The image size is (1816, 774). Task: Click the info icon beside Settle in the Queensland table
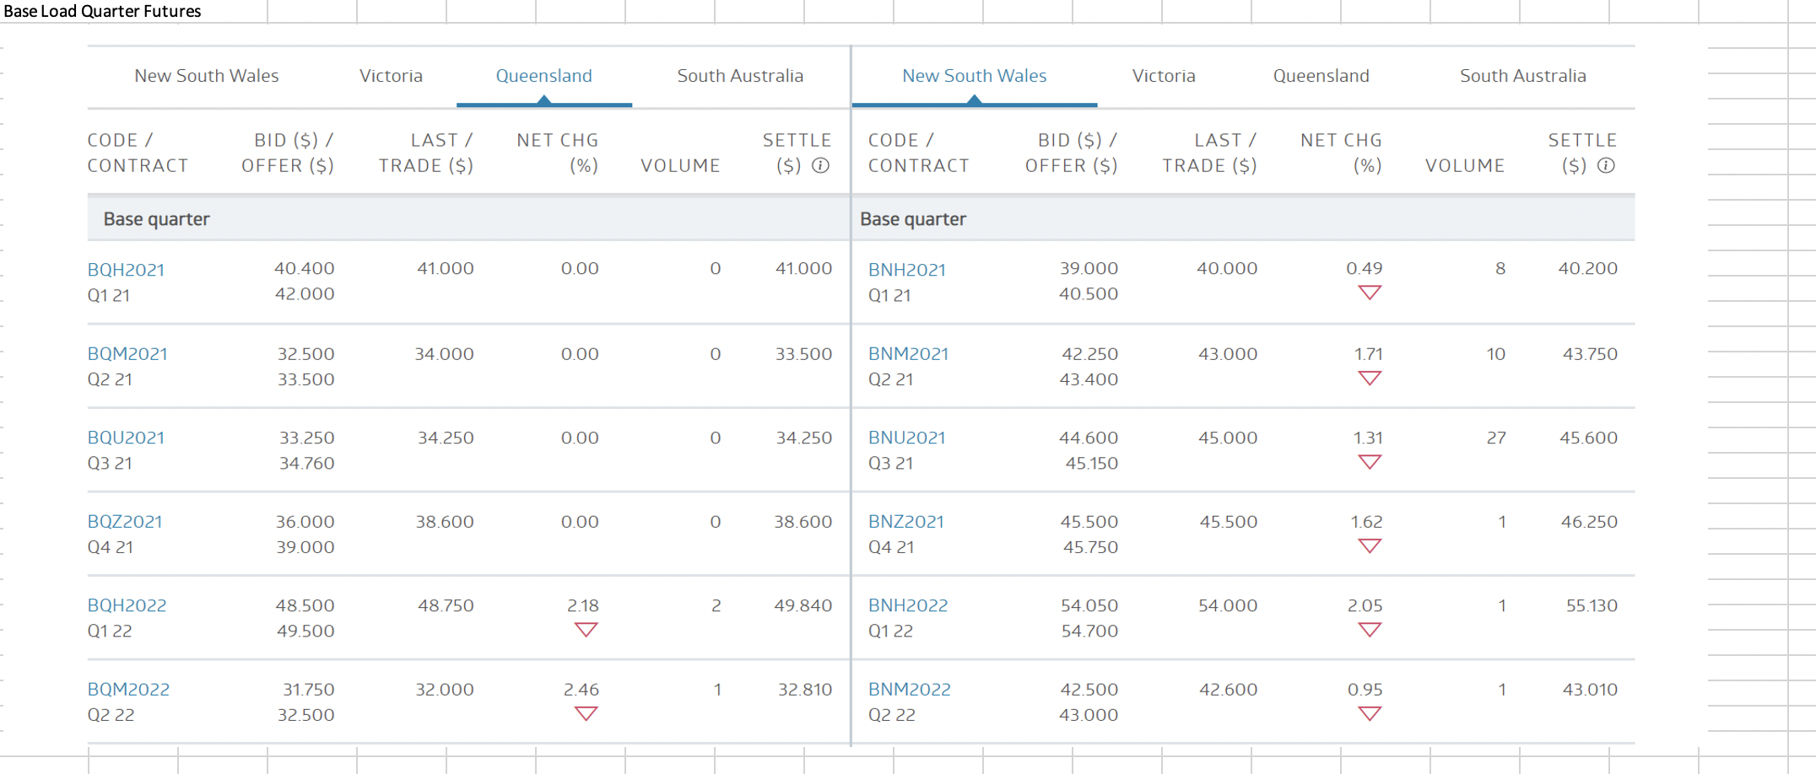820,165
